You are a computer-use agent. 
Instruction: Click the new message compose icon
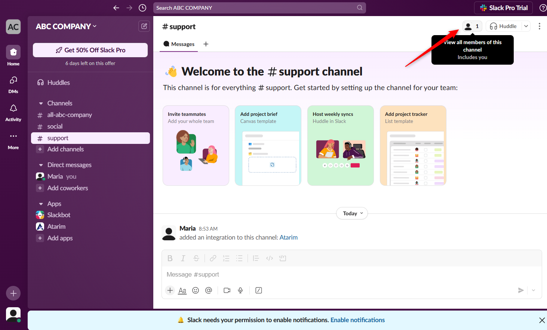[144, 26]
